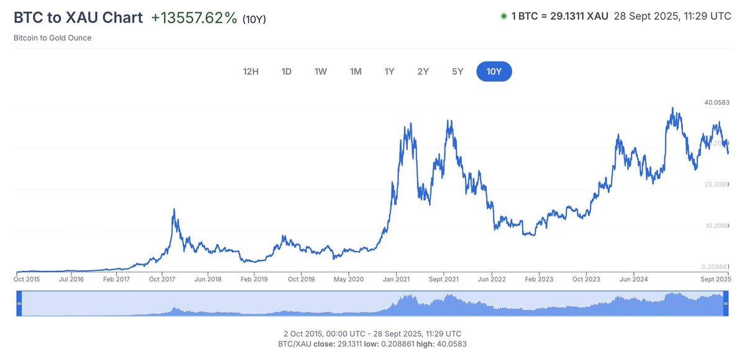The width and height of the screenshot is (745, 351).
Task: Select the 2Y time range button
Action: 423,71
